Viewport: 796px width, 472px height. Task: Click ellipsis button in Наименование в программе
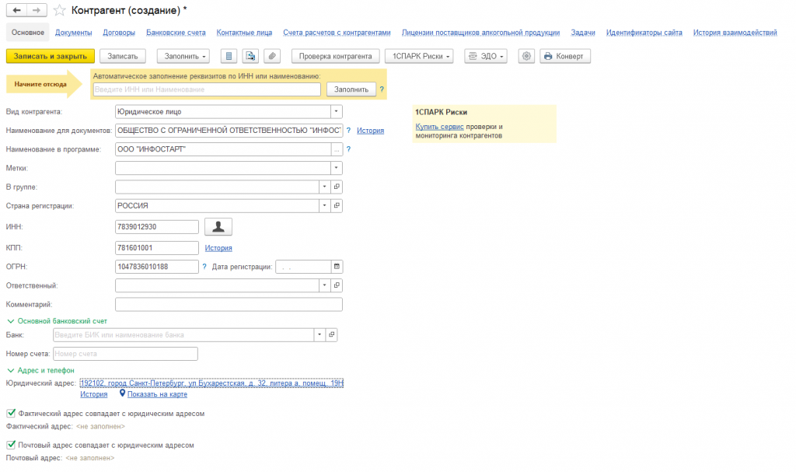[x=337, y=149]
